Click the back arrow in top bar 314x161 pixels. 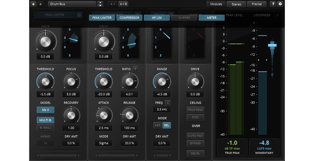coord(34,4)
